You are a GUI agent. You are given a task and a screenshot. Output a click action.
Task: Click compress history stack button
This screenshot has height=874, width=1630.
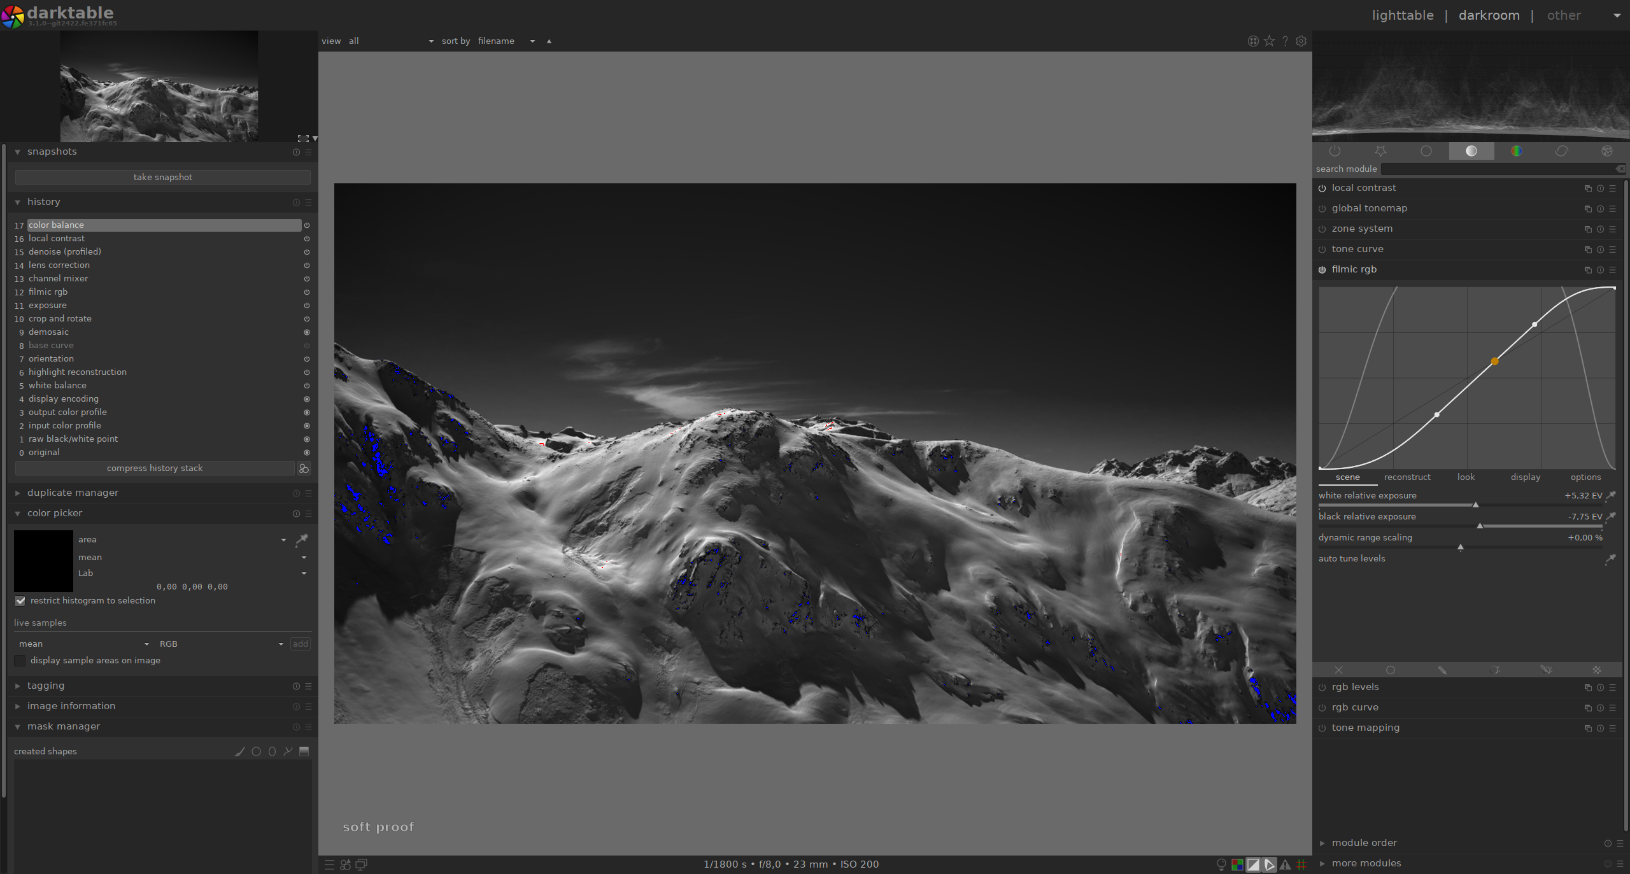coord(155,469)
